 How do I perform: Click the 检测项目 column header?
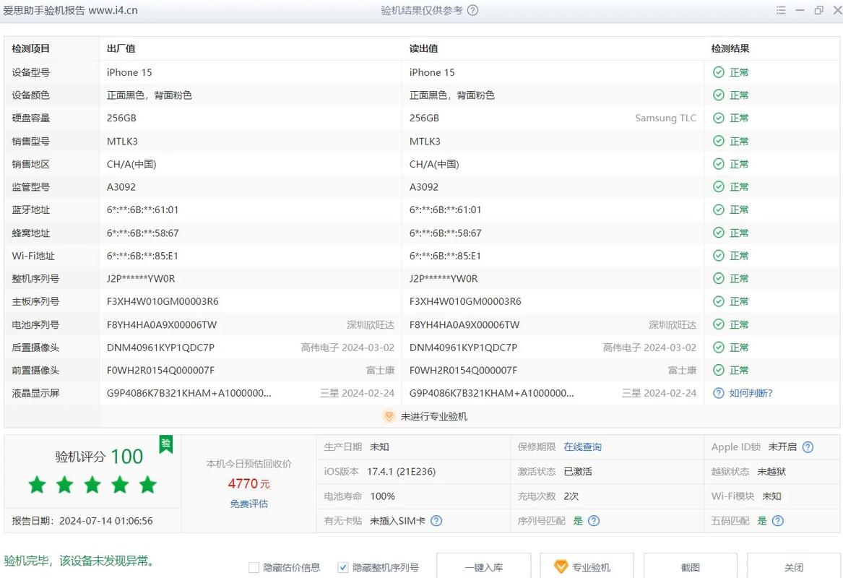(x=30, y=48)
